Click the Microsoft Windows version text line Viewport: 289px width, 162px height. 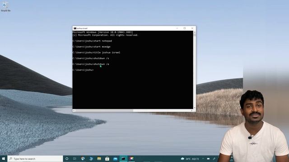click(103, 32)
